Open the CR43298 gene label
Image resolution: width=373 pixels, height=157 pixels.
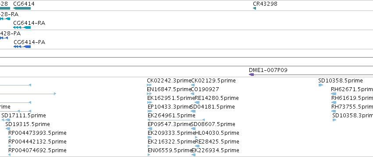pyautogui.click(x=265, y=4)
